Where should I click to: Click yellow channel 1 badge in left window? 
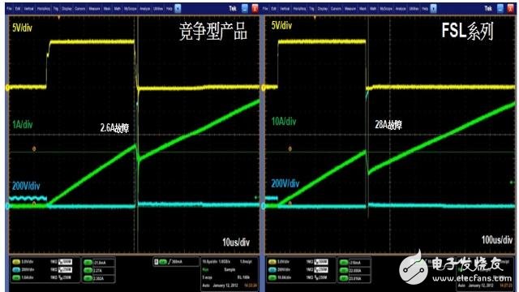[x=16, y=262]
